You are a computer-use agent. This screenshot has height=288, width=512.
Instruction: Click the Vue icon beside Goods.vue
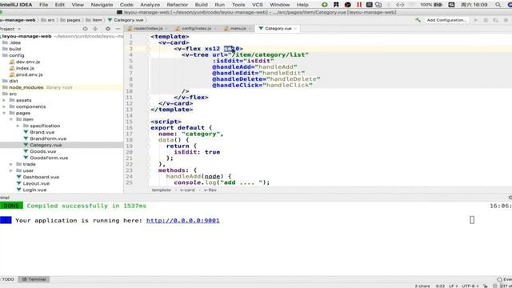point(26,151)
